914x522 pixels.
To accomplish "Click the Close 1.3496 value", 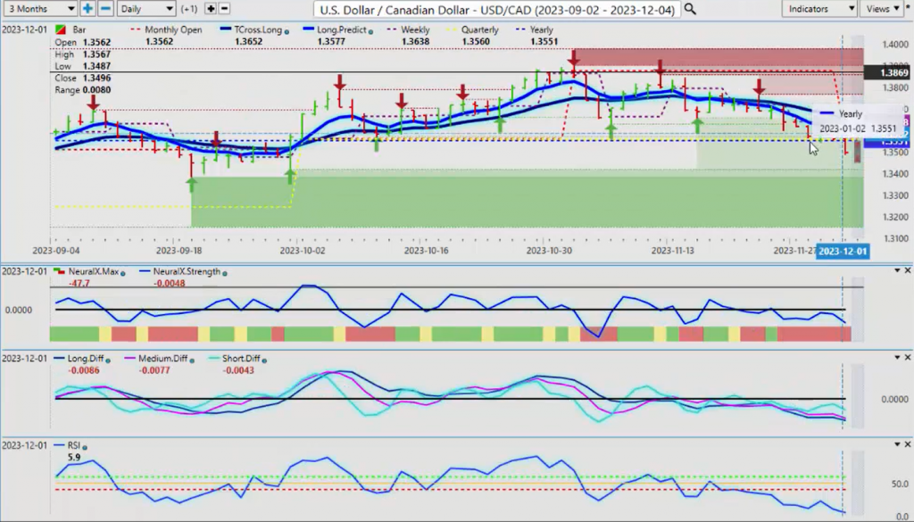I will click(x=96, y=78).
